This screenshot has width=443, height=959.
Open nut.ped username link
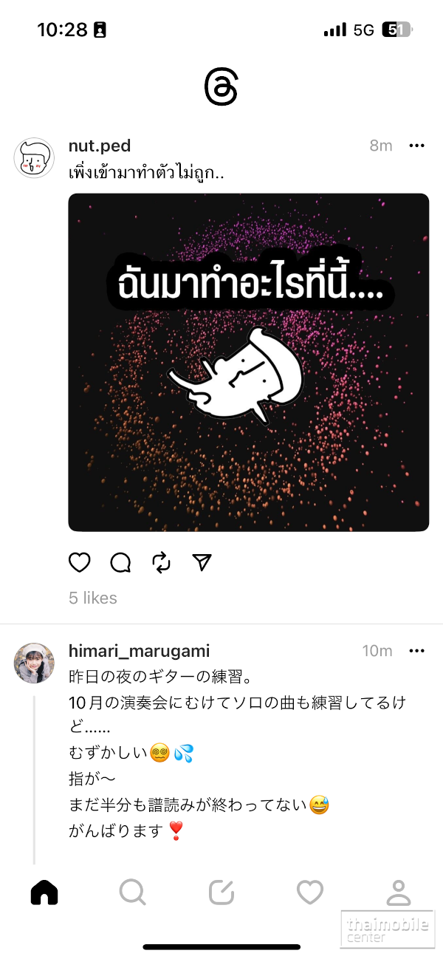tap(100, 146)
